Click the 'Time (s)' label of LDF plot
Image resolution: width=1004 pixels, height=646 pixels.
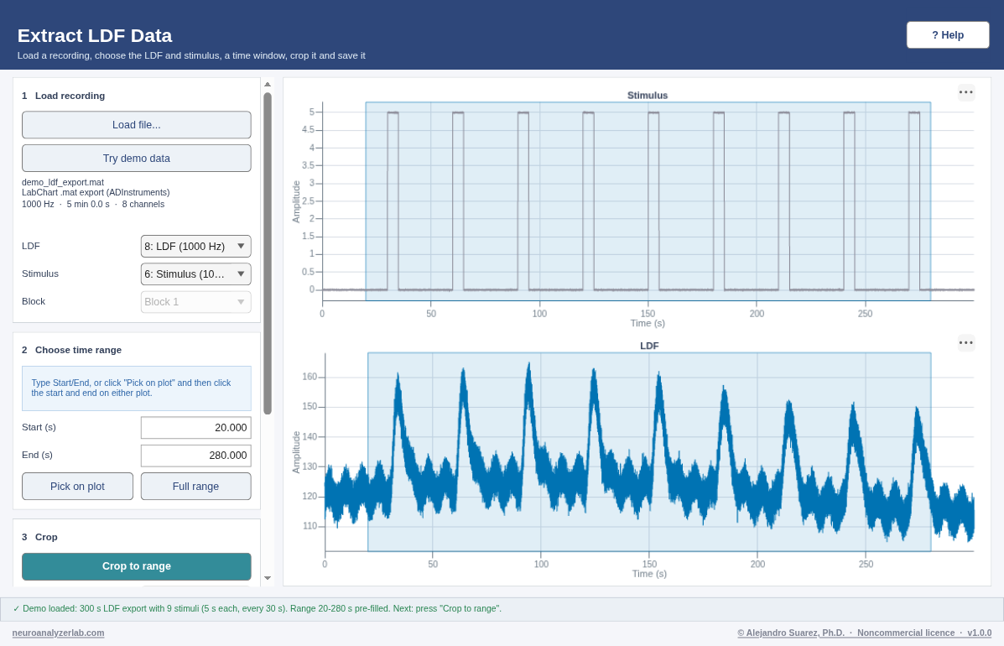point(649,574)
